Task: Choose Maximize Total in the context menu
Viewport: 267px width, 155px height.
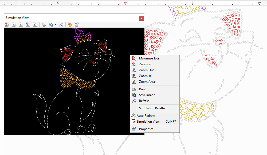Action: coord(155,58)
